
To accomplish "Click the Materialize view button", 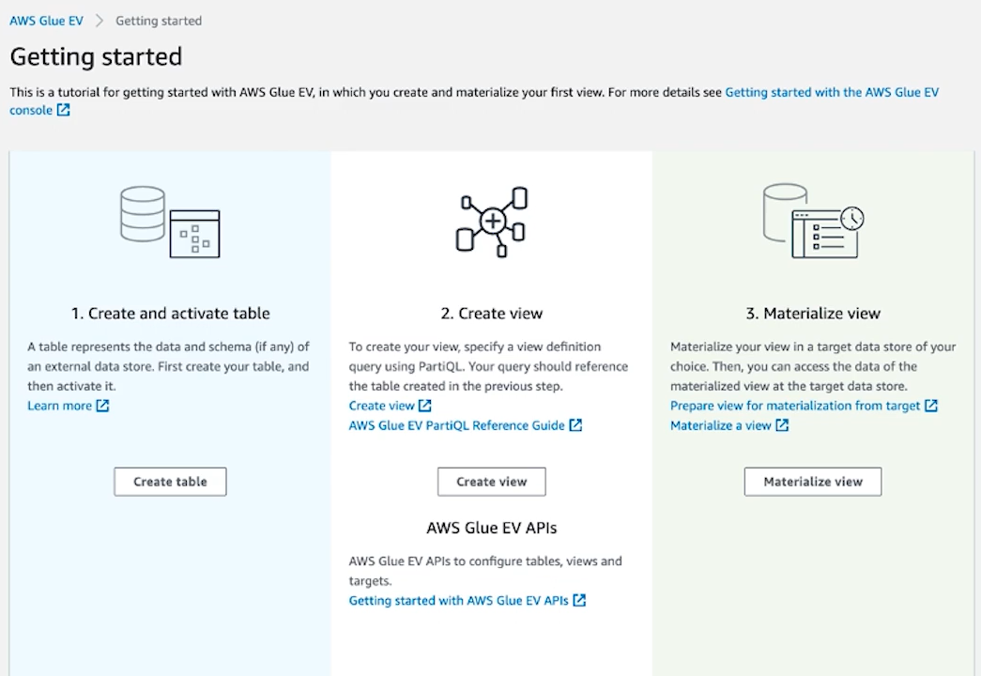I will pos(813,482).
